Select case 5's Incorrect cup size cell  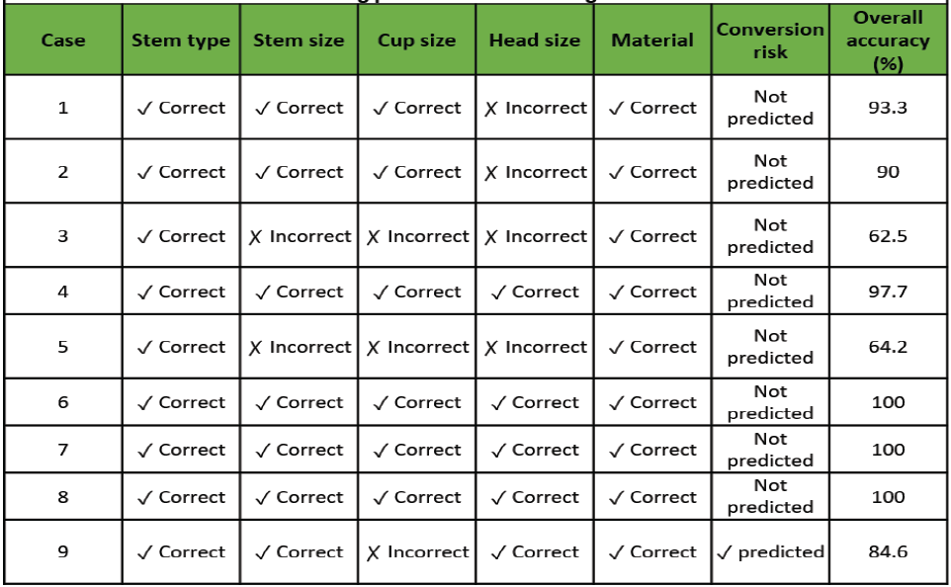(416, 347)
